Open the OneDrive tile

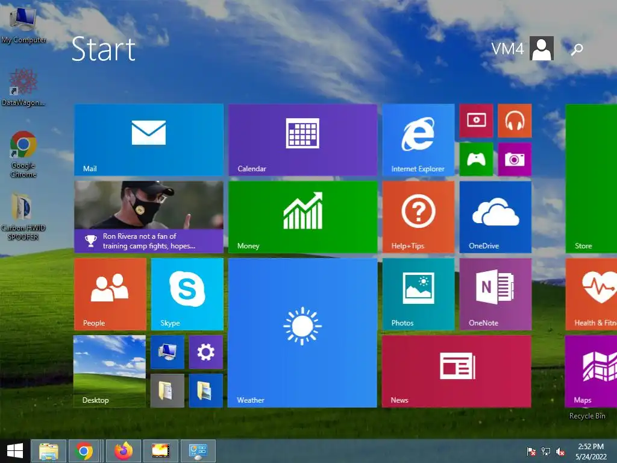pyautogui.click(x=495, y=217)
